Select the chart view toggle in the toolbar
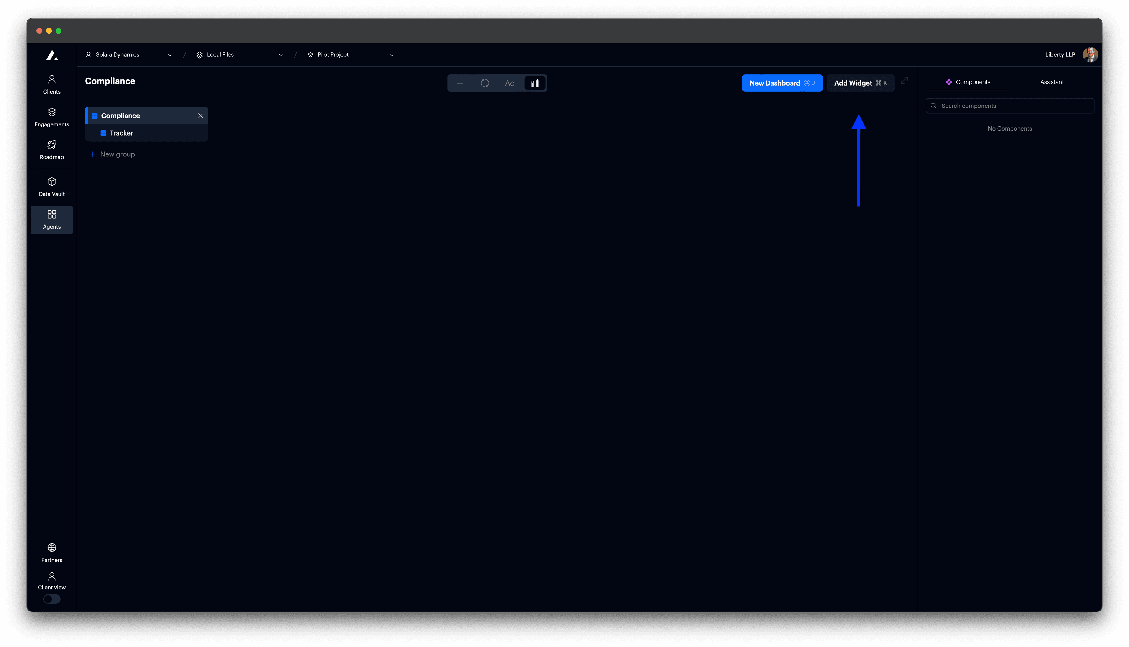Screen dimensions: 1129x647 [535, 83]
